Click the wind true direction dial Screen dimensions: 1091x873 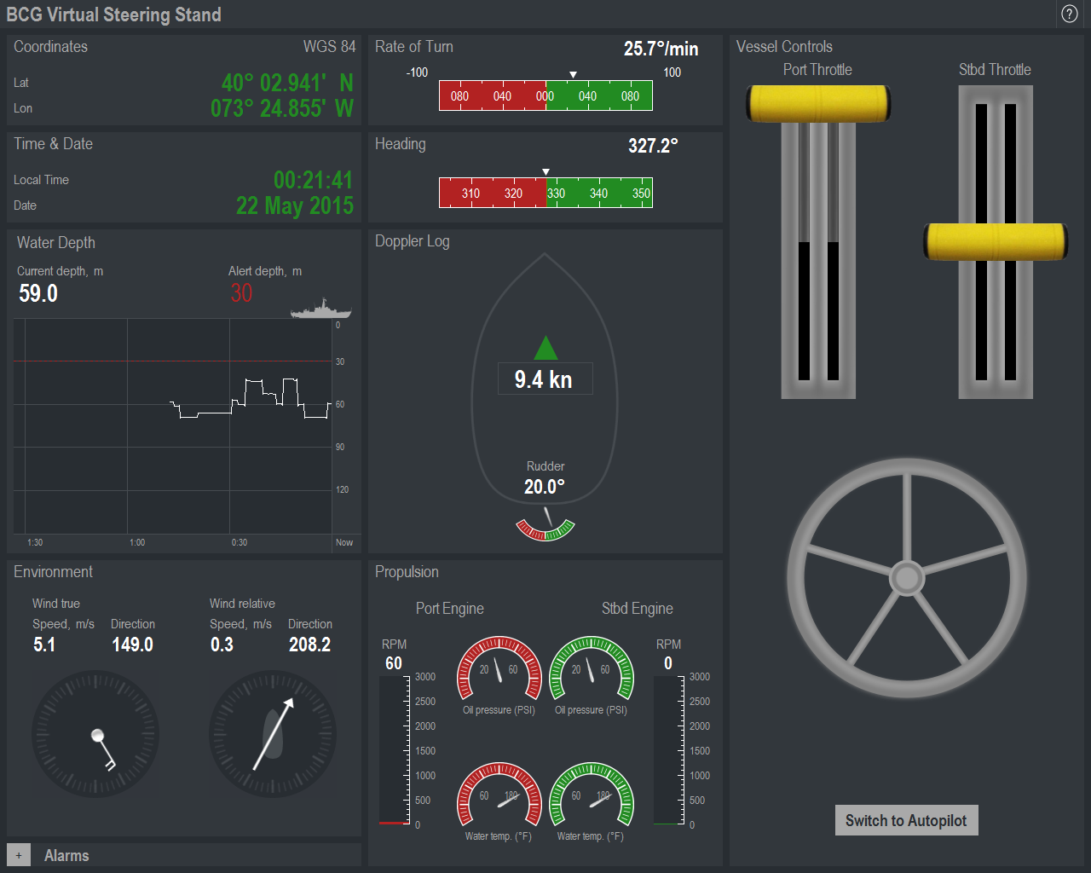click(x=95, y=734)
